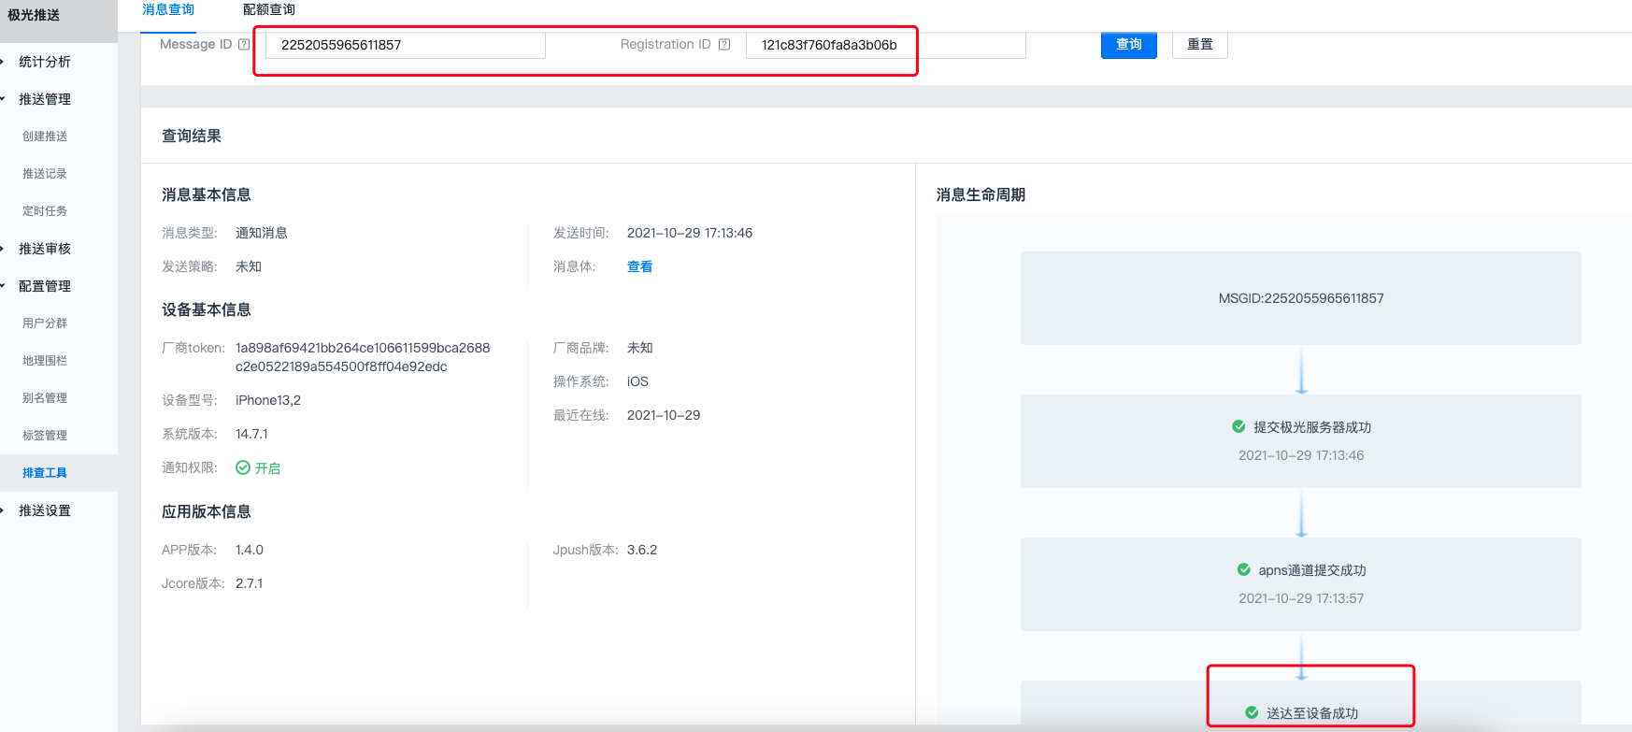Viewport: 1632px width, 732px height.
Task: Open 创建推送 in the sidebar
Action: pos(45,136)
